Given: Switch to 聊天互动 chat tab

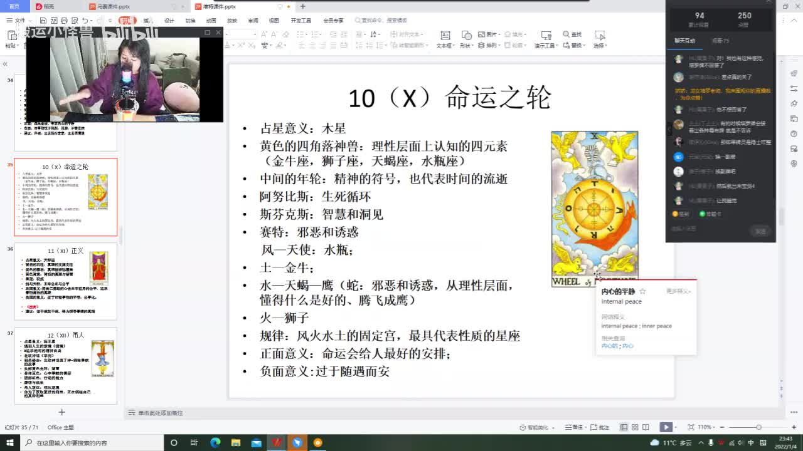Looking at the screenshot, I should click(684, 41).
